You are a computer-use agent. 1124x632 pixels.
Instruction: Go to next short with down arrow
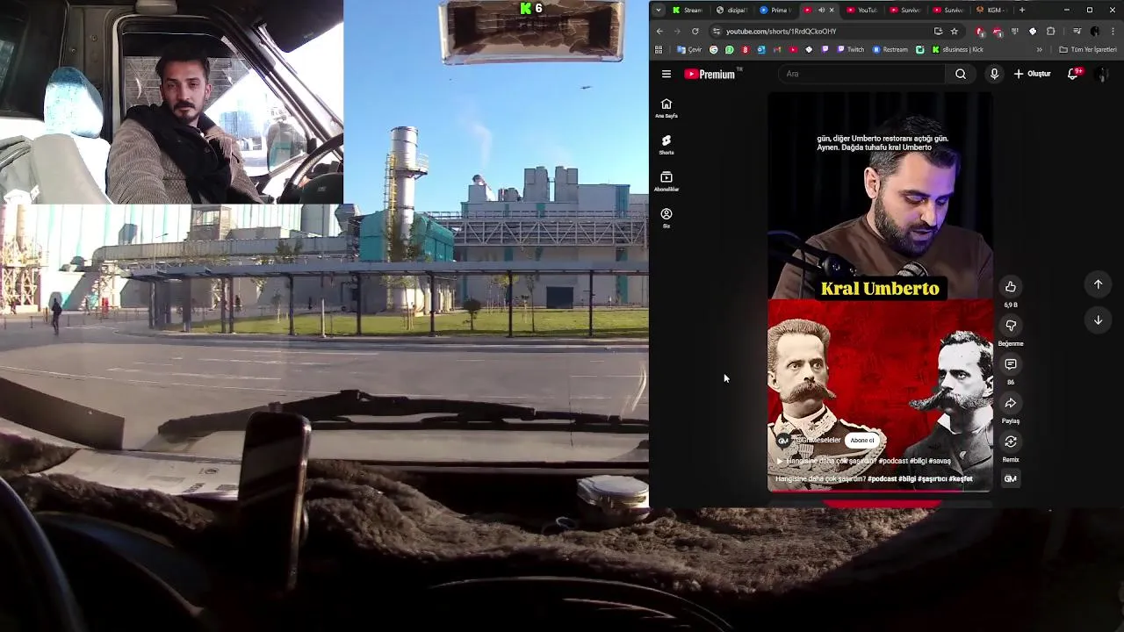[x=1098, y=320]
